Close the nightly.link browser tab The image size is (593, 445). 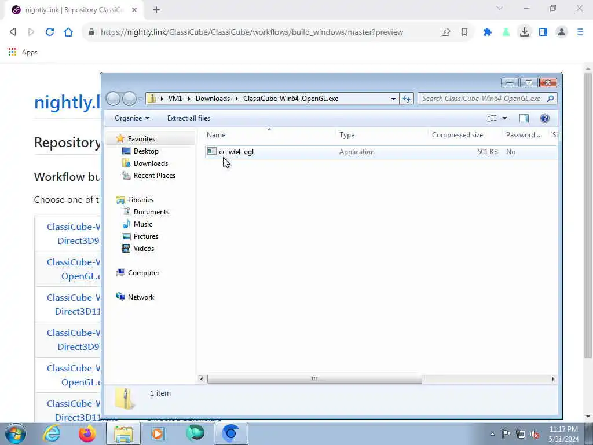(134, 10)
